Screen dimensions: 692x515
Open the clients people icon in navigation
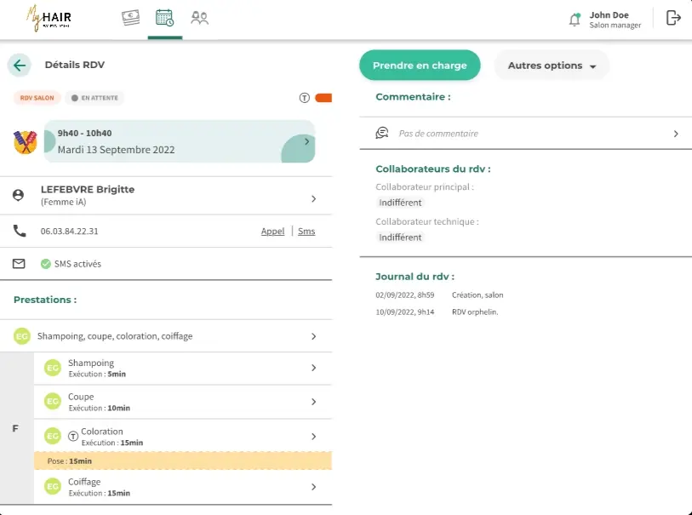(200, 18)
